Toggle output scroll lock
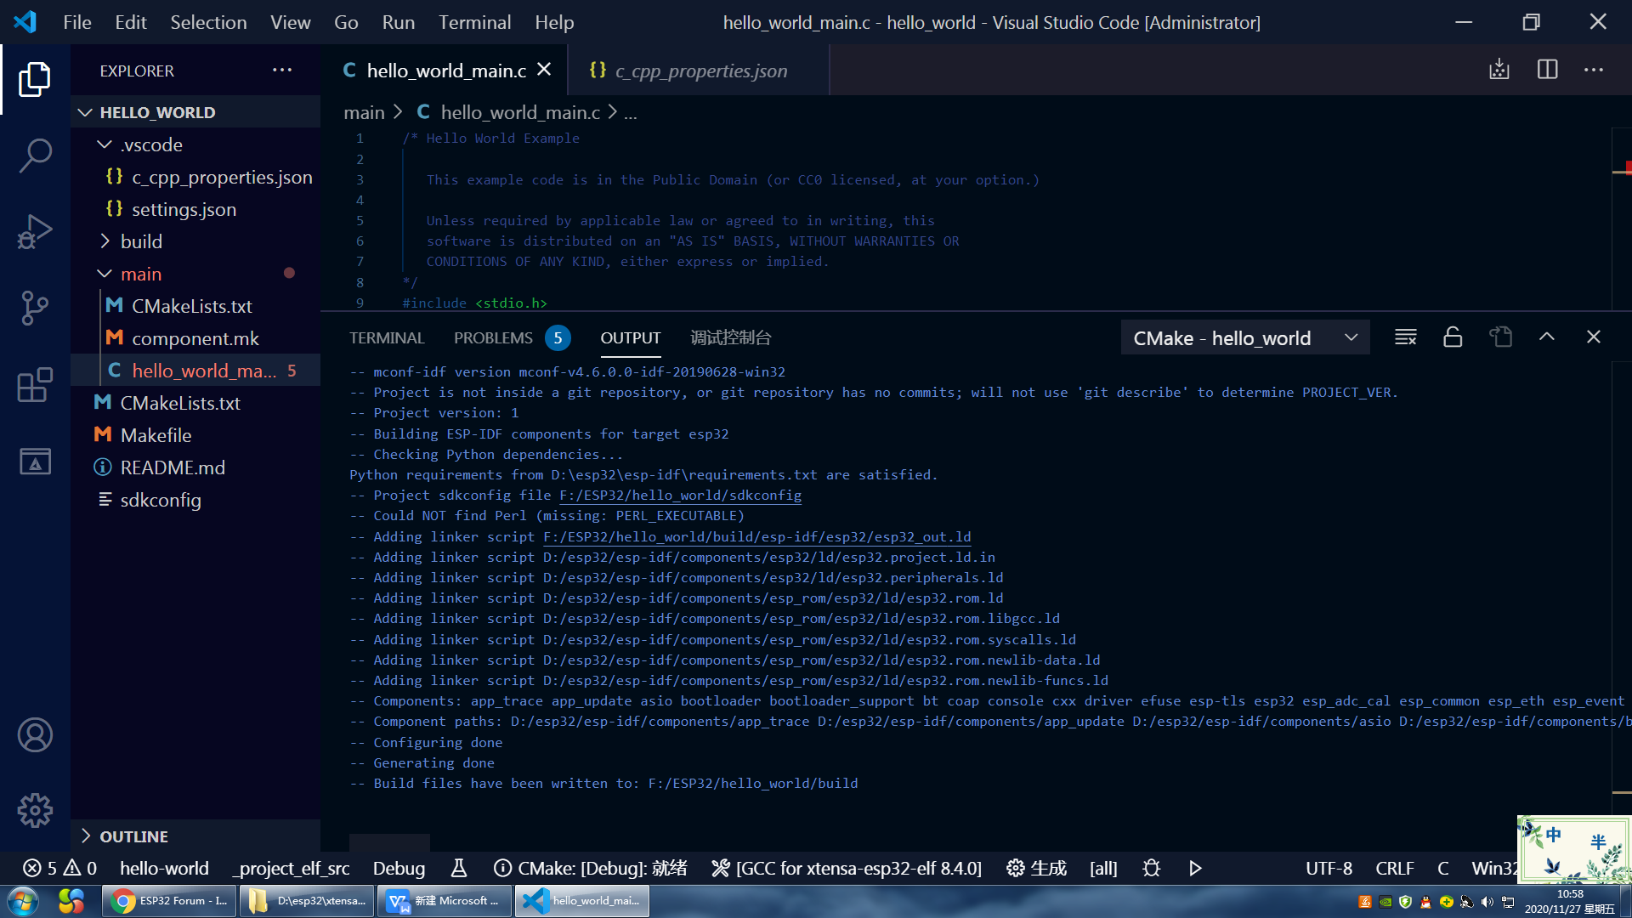 point(1453,337)
